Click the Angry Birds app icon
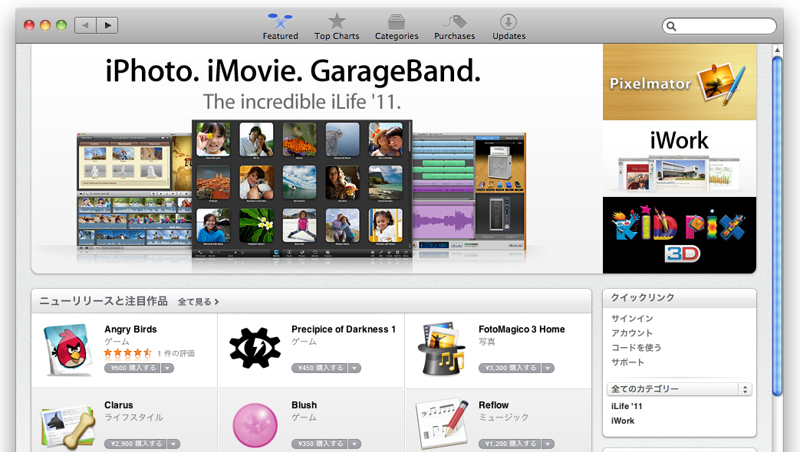 (69, 350)
